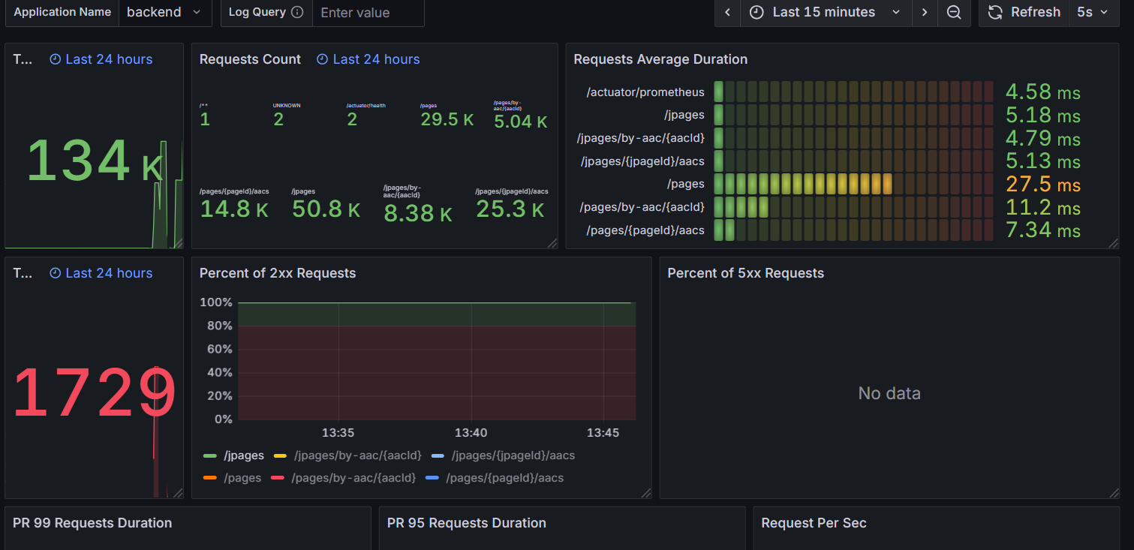Click clock icon in Requests Count panel header
The image size is (1134, 550).
pos(322,59)
